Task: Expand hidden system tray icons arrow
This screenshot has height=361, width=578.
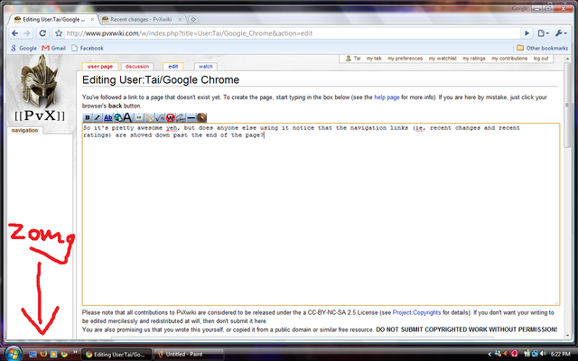Action: click(x=489, y=355)
